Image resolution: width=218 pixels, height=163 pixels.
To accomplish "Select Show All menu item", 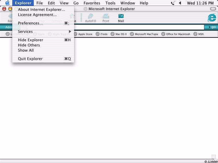I will [x=43, y=50].
